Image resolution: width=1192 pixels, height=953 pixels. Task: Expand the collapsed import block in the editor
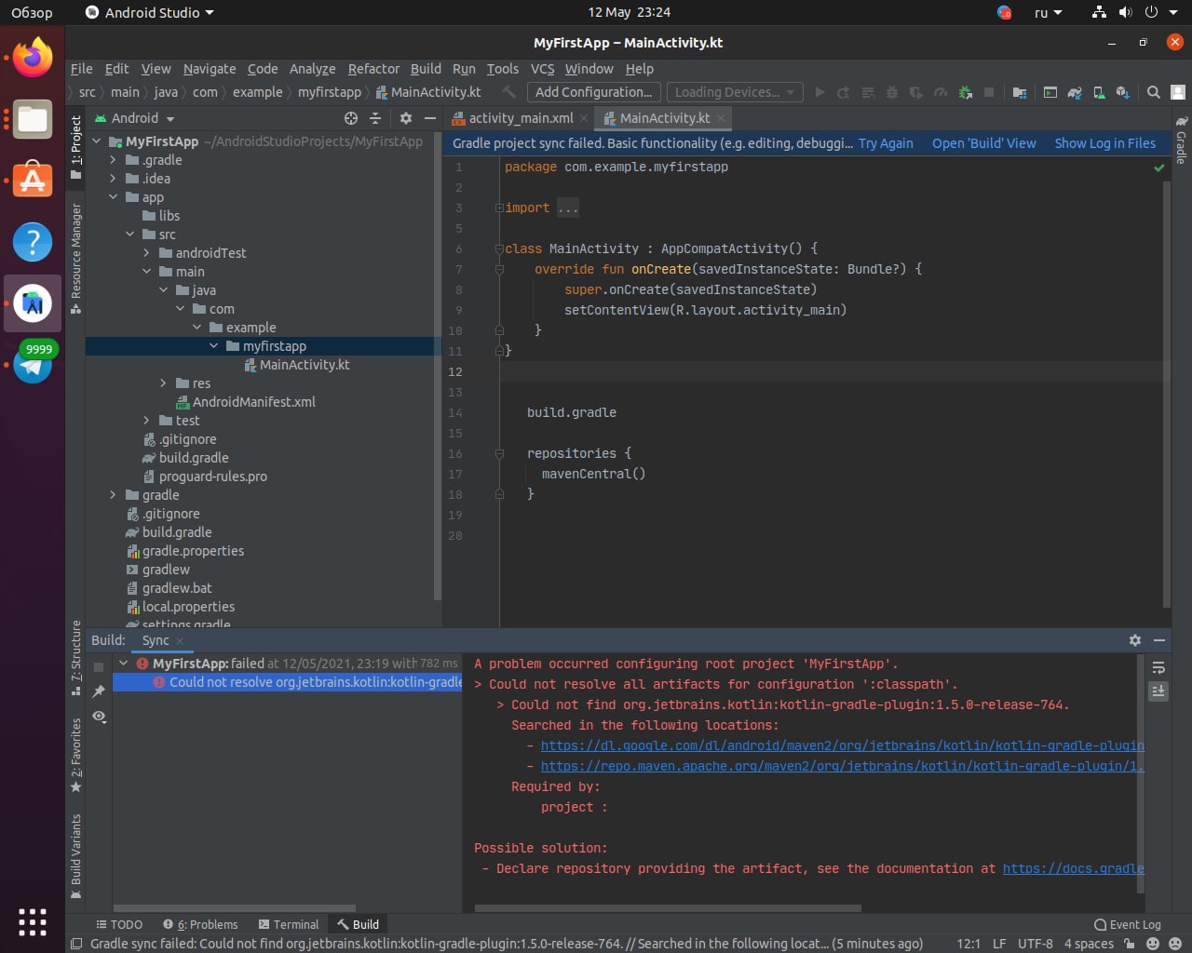click(499, 208)
